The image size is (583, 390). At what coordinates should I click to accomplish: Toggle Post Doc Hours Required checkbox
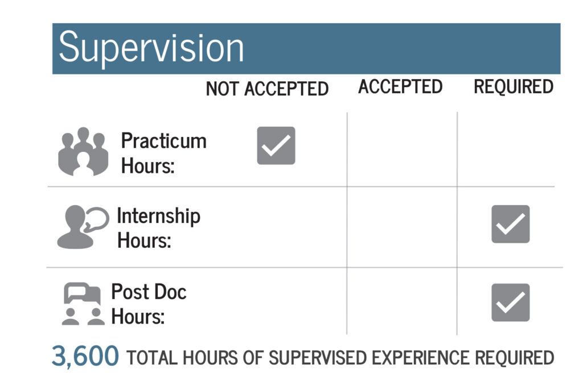(510, 302)
